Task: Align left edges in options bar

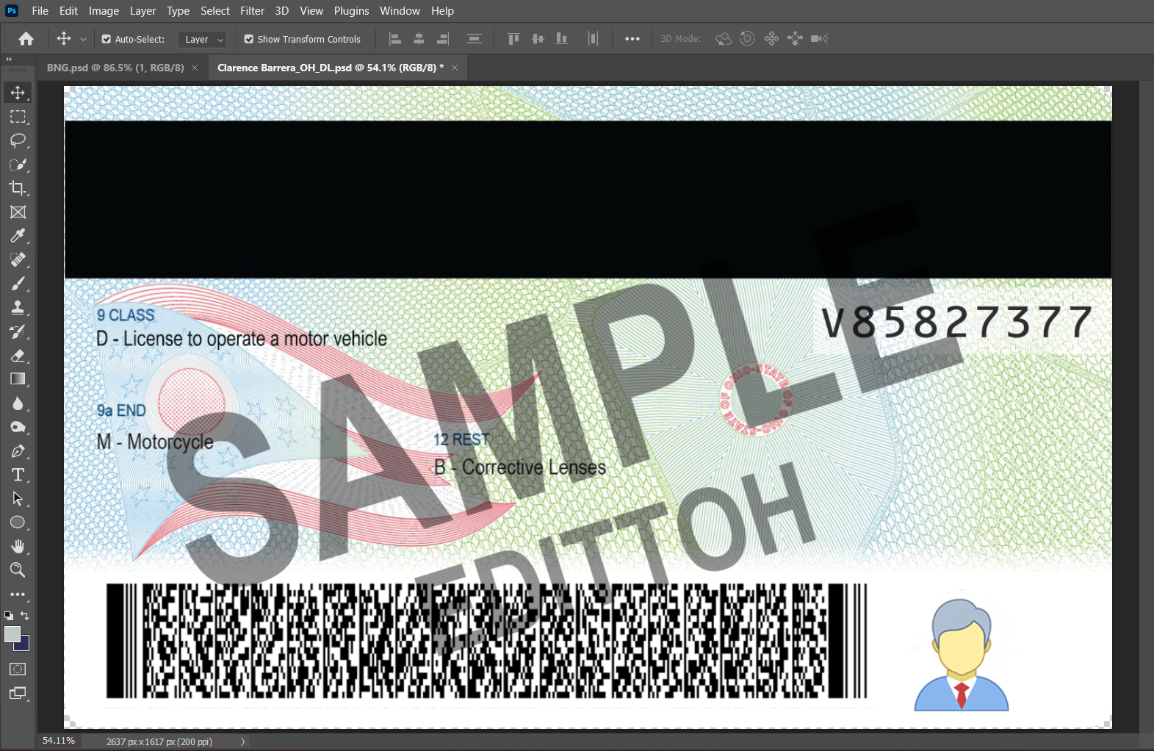Action: click(x=395, y=39)
